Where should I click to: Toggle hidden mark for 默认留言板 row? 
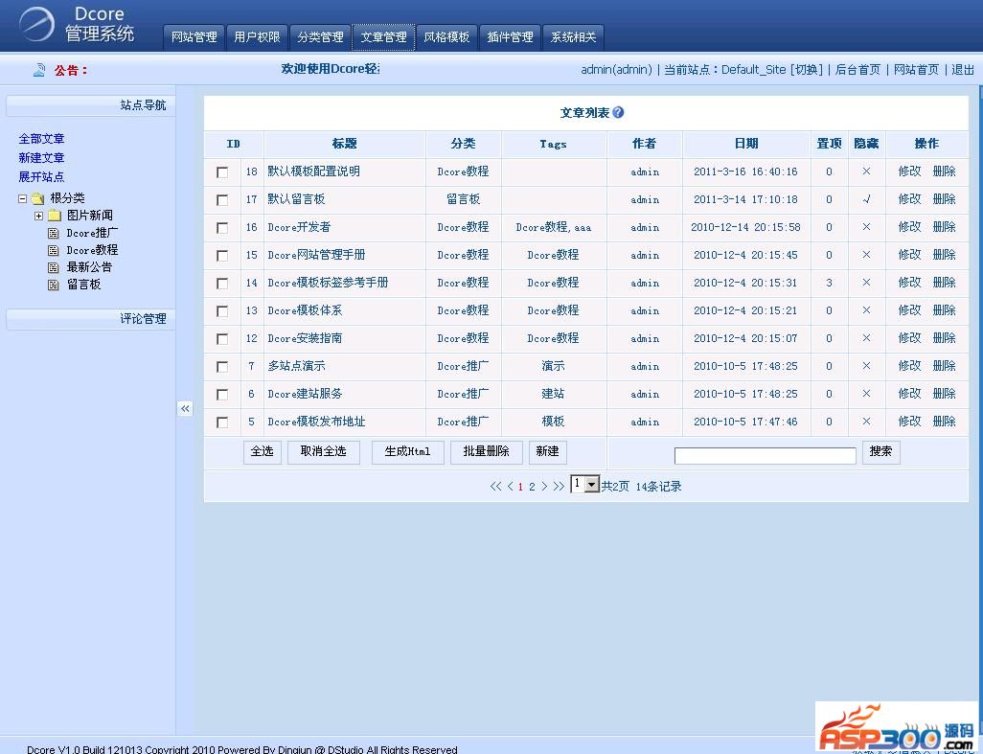tap(866, 199)
